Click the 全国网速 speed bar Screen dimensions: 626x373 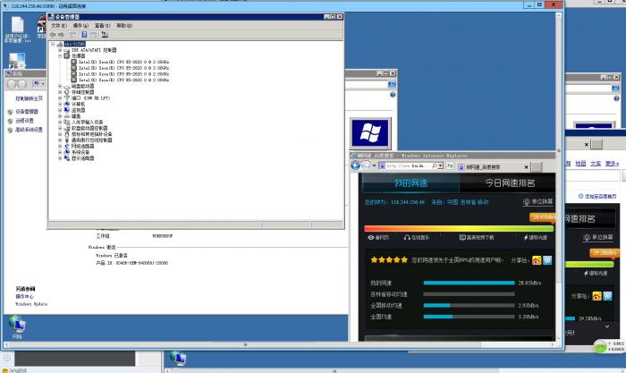click(x=469, y=317)
